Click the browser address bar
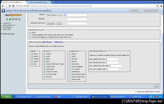The height and width of the screenshot is (104, 164). [x=86, y=6]
